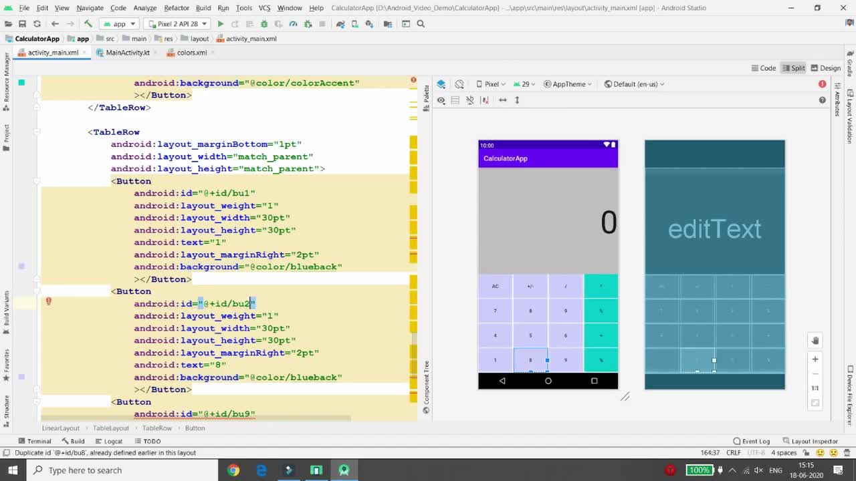Image resolution: width=856 pixels, height=481 pixels.
Task: Toggle the View Options eye icon
Action: [441, 100]
